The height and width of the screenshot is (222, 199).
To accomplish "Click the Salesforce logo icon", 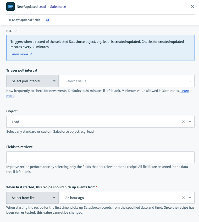I will coord(10,7).
